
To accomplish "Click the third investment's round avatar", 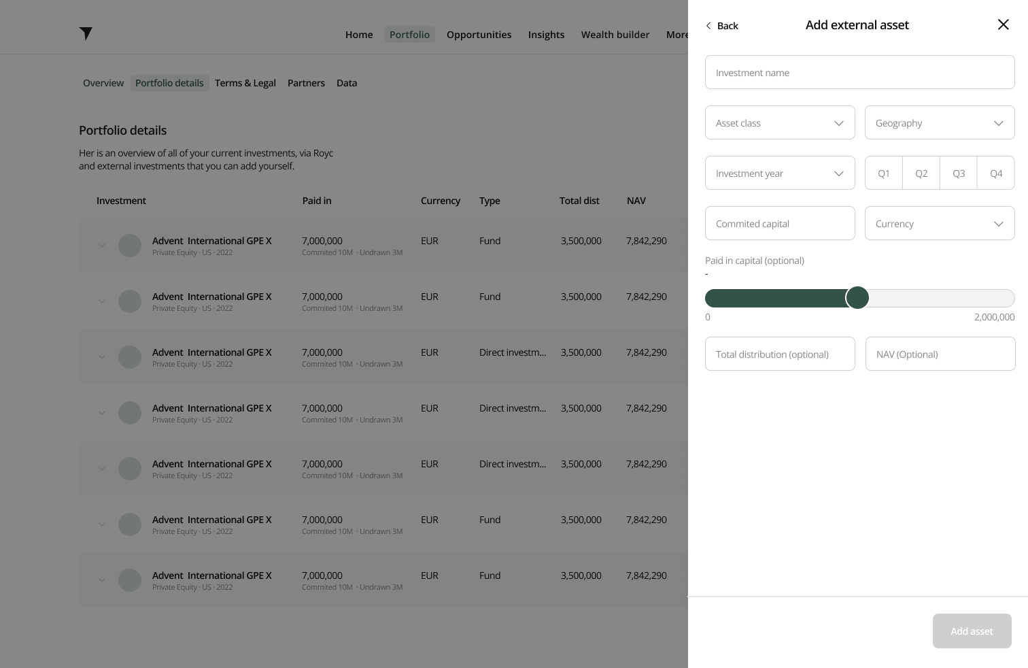I will click(130, 357).
